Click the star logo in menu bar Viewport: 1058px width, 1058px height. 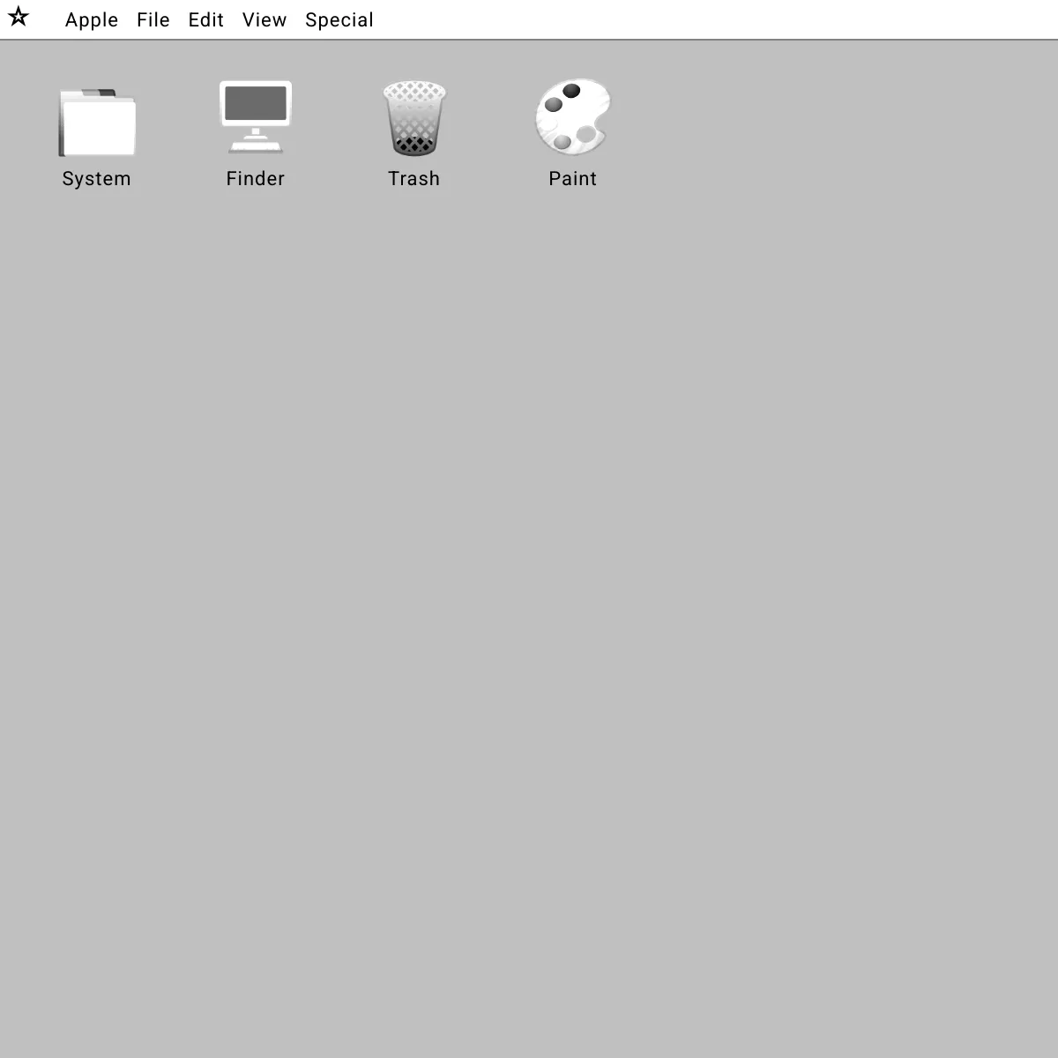tap(19, 18)
